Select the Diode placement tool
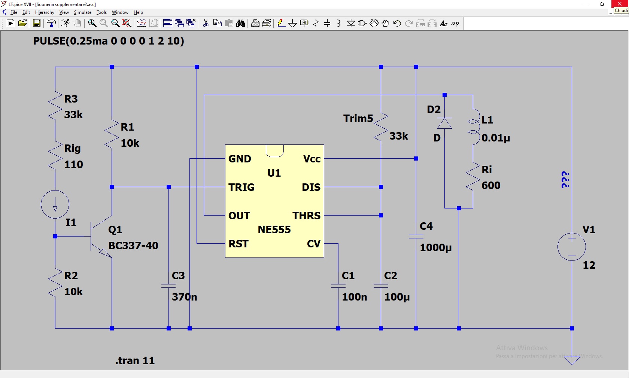The height and width of the screenshot is (378, 629). pos(351,24)
